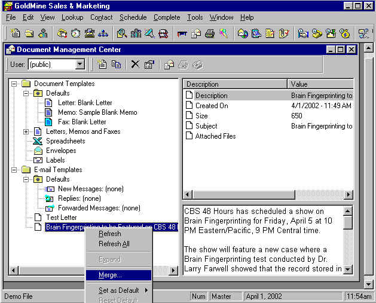
Task: Select the Created On property row
Action: (268, 106)
